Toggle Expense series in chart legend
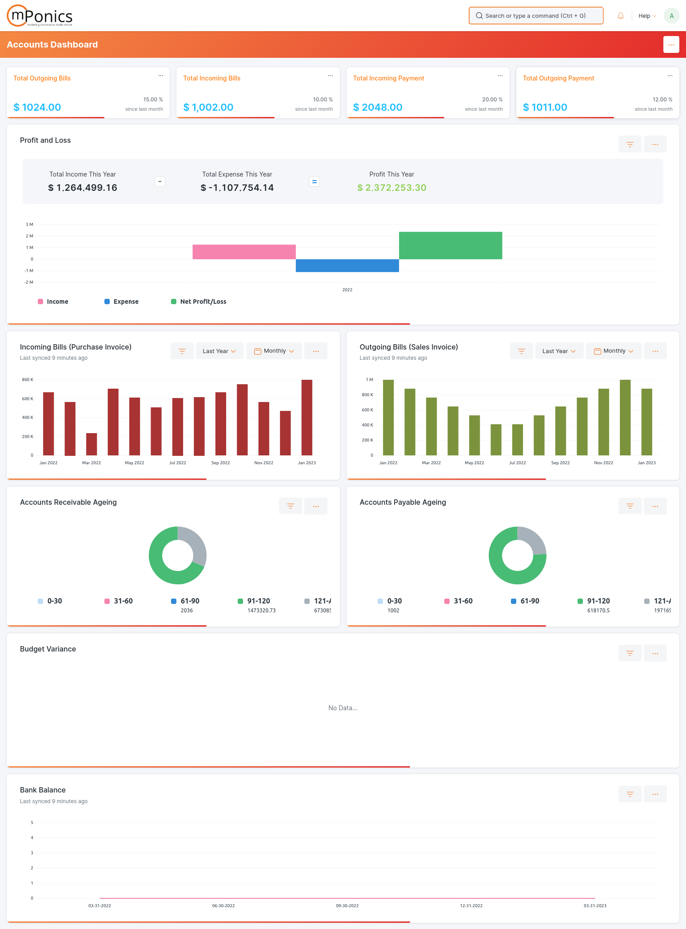Viewport: 686px width, 929px height. (122, 302)
